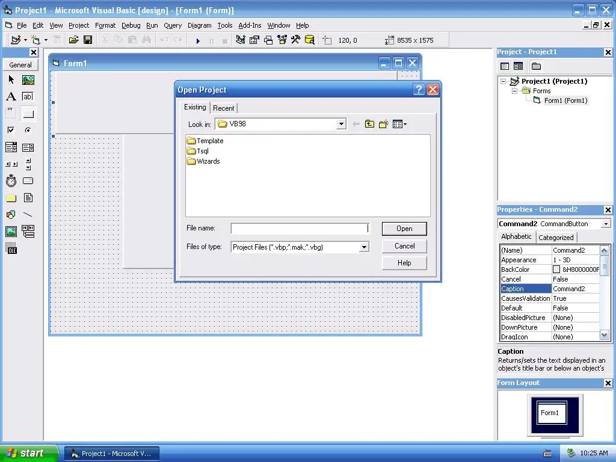Select the FileListBox tool
Image resolution: width=616 pixels, height=462 pixels.
[28, 198]
